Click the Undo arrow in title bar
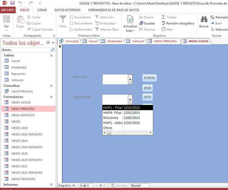Image resolution: width=228 pixels, height=190 pixels. [21, 3]
